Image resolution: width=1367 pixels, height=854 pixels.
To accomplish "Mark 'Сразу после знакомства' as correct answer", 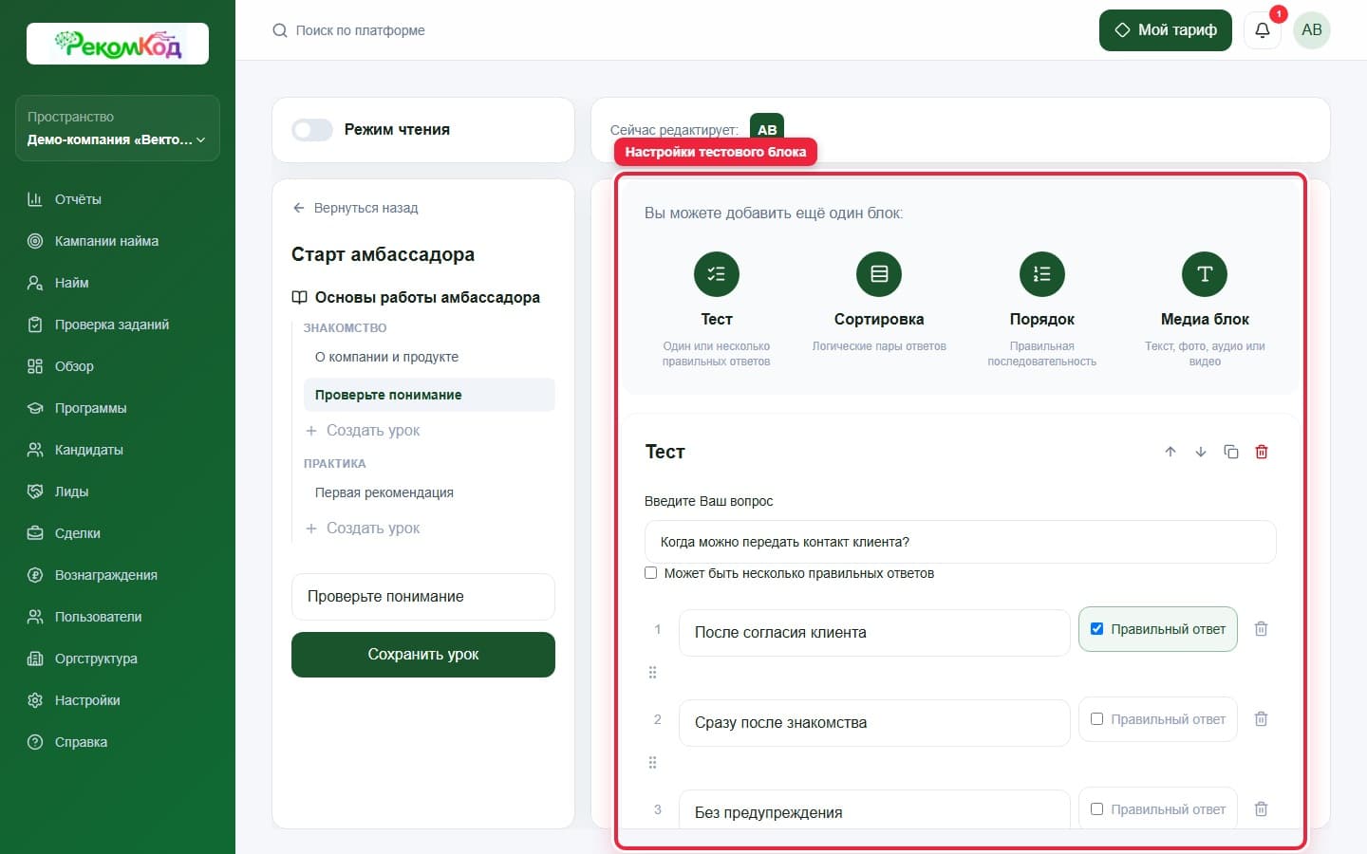I will pyautogui.click(x=1097, y=719).
